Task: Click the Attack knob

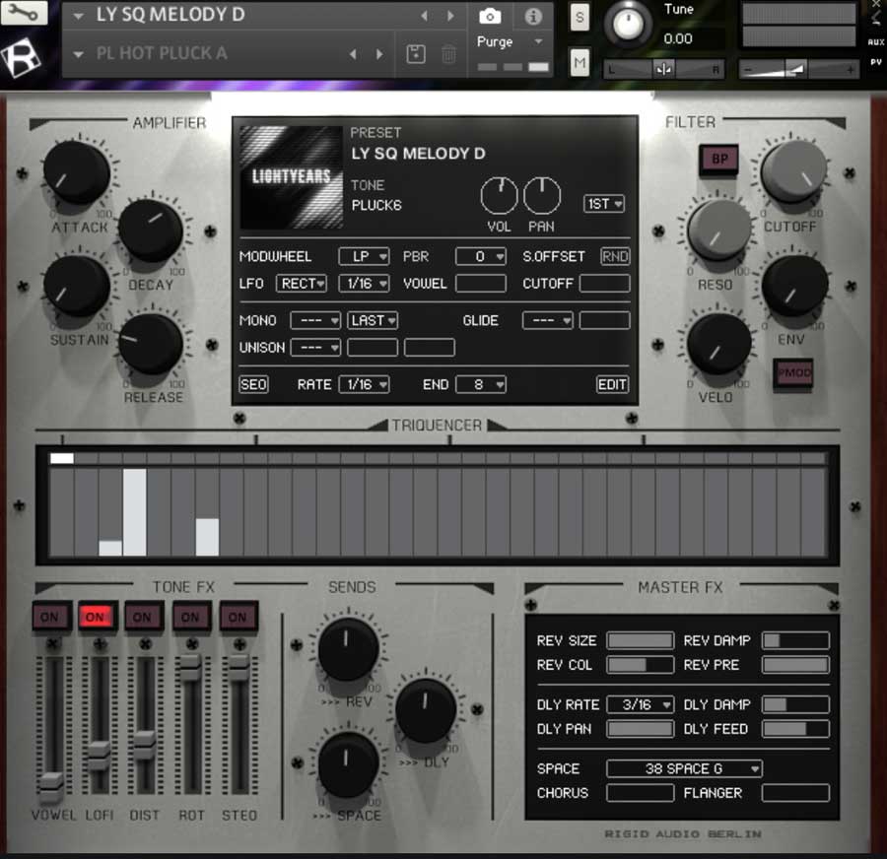Action: coord(76,172)
